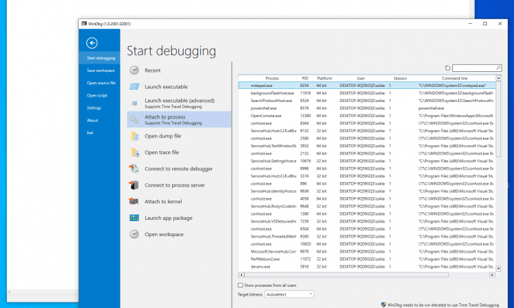The width and height of the screenshot is (514, 308).
Task: Select the powershell.exe row
Action: point(367,108)
